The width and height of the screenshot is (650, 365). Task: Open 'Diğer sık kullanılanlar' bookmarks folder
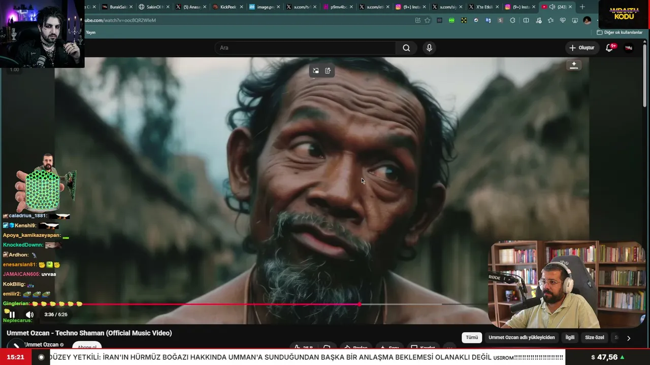(620, 32)
